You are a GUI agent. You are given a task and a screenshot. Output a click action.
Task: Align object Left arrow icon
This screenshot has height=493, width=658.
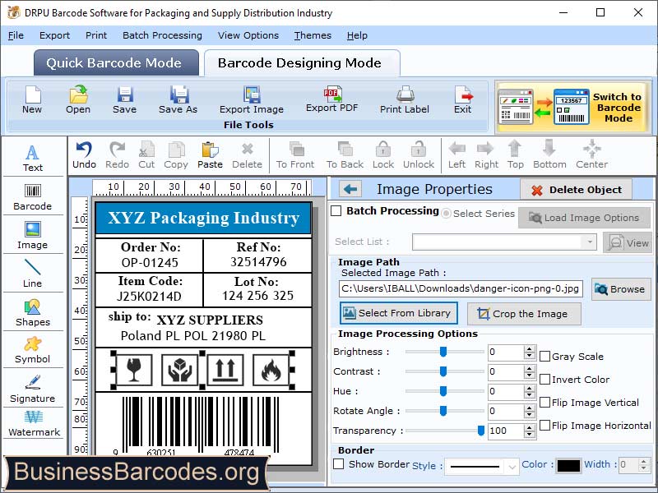click(457, 149)
